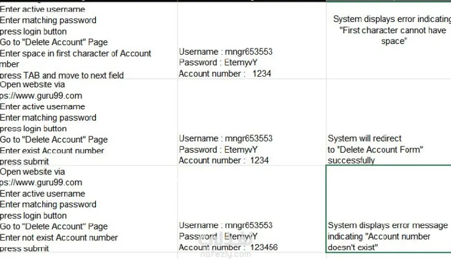
Task: Click "press submit" below "Enter not exist Account number"
Action: pyautogui.click(x=24, y=248)
